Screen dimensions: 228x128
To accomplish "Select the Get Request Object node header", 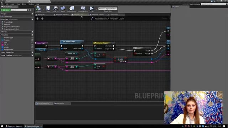I will pyautogui.click(x=72, y=42).
